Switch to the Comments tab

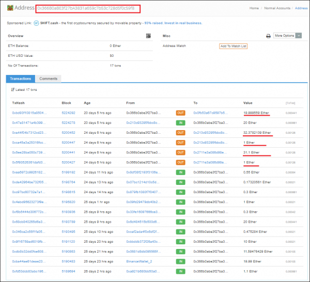click(48, 79)
